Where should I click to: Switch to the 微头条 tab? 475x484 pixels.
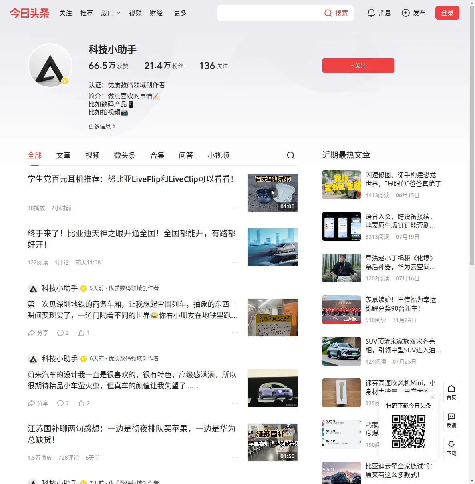pyautogui.click(x=125, y=155)
